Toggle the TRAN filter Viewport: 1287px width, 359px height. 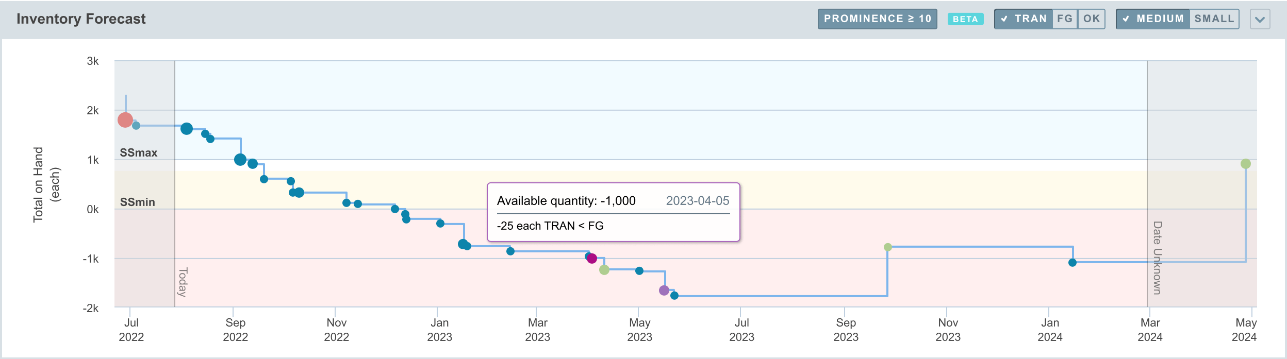click(x=1024, y=19)
